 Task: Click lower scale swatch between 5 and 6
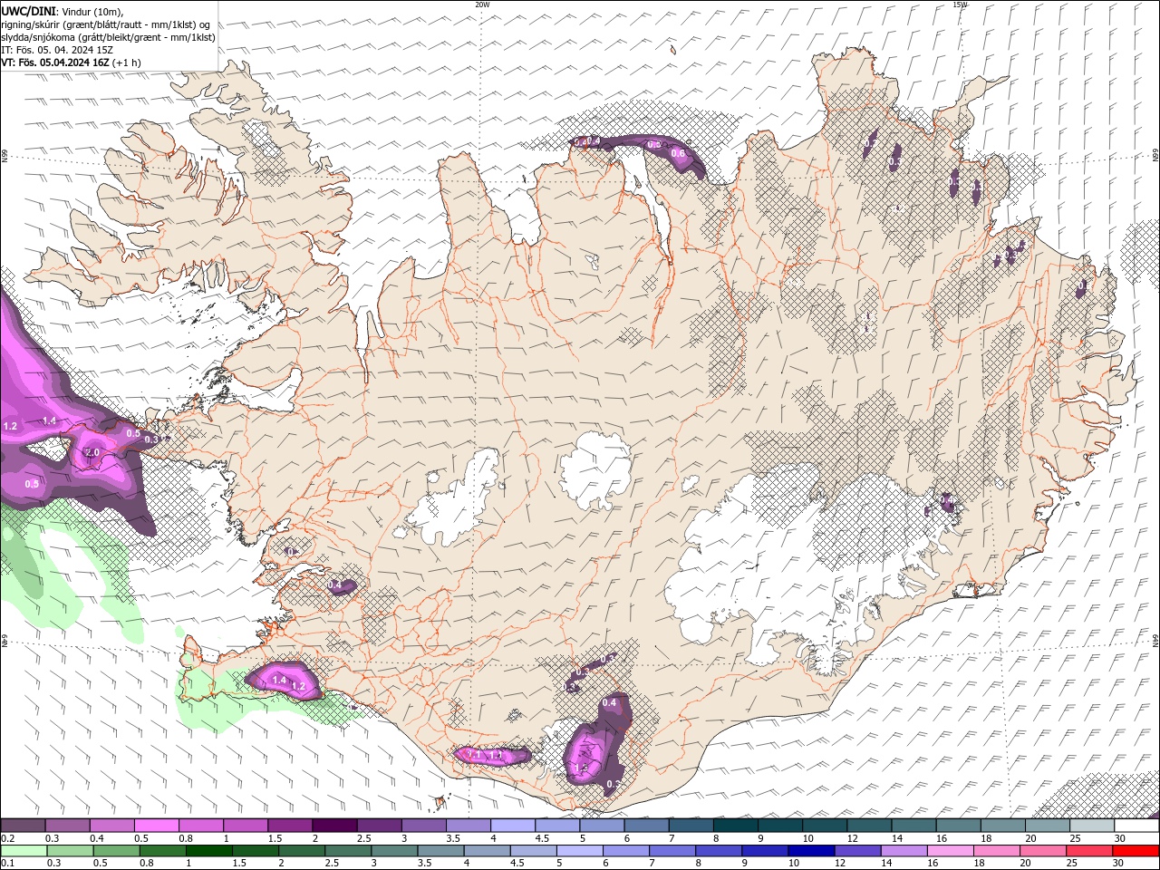[x=579, y=851]
